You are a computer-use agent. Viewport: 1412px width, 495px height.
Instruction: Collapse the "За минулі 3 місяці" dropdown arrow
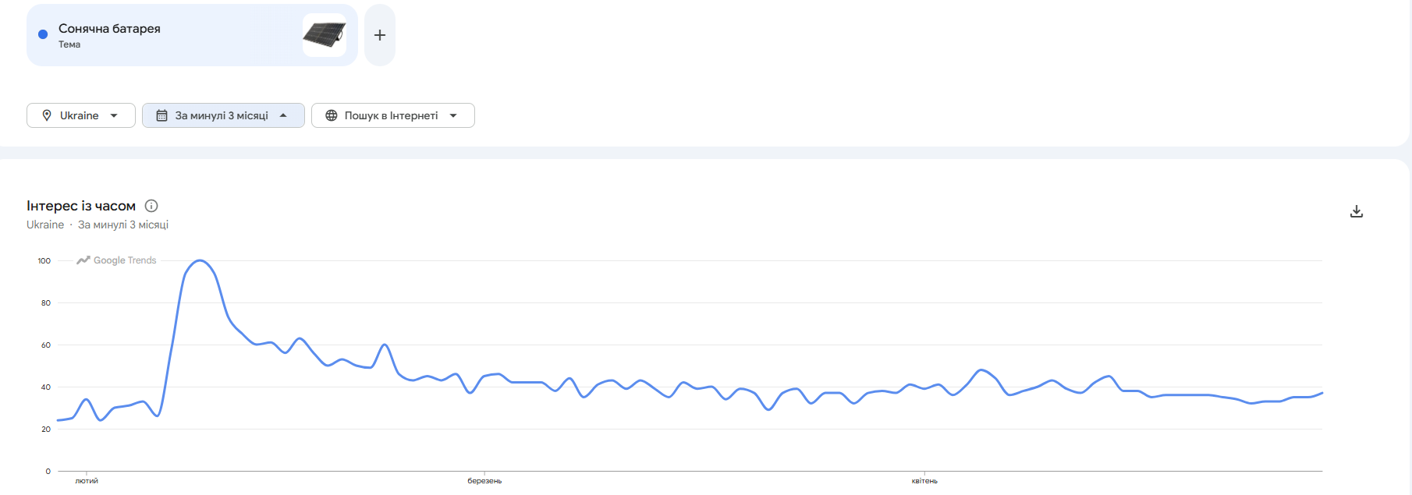pyautogui.click(x=283, y=115)
